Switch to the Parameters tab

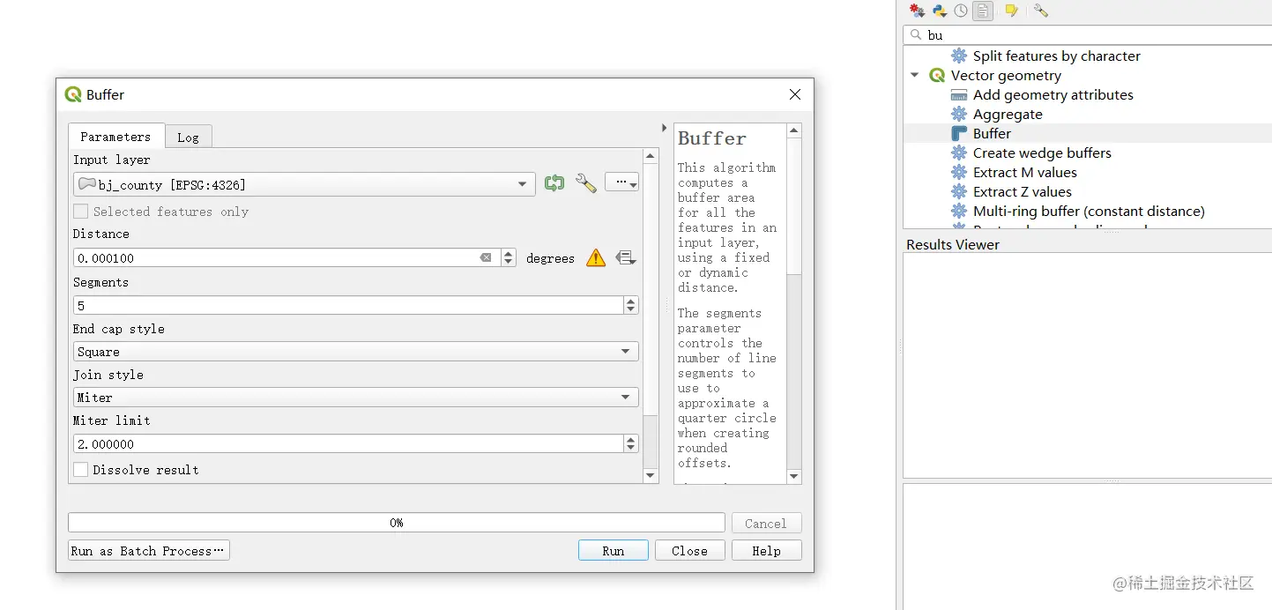click(x=115, y=137)
